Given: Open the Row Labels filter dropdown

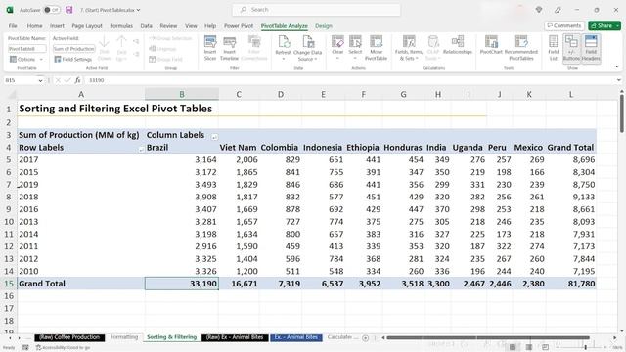Looking at the screenshot, I should (141, 150).
